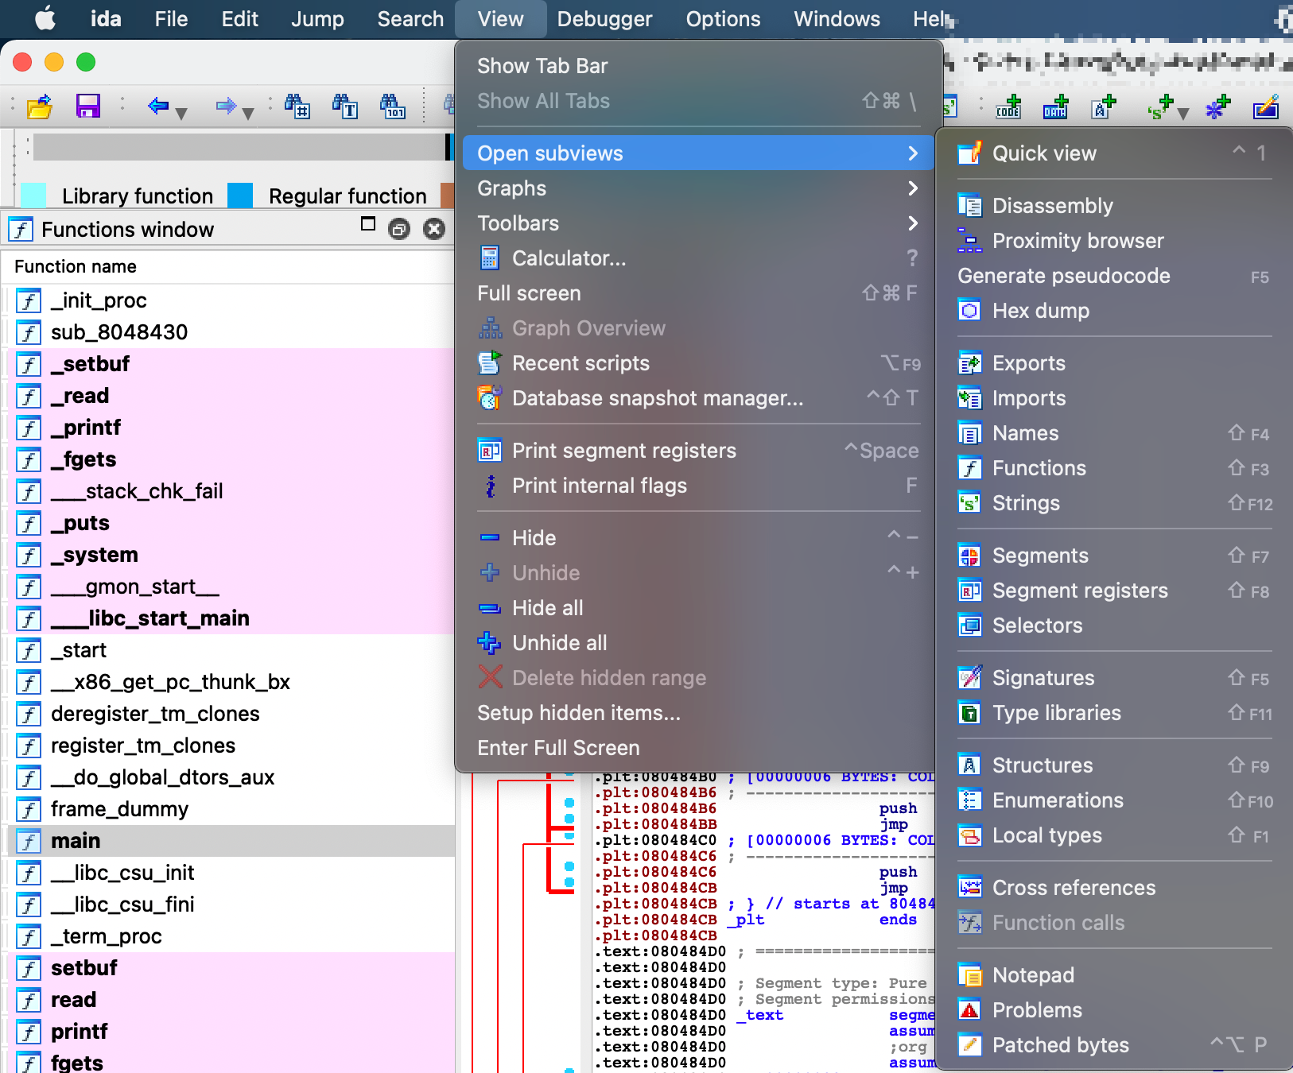Open the Notepad subview

pyautogui.click(x=1115, y=975)
